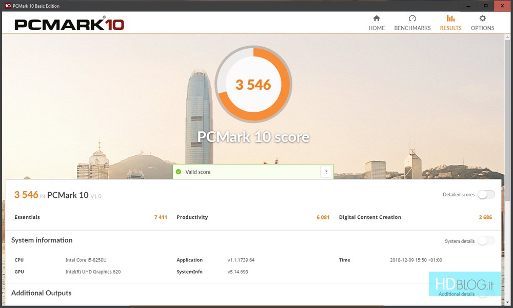Click the GPU value Intel(R) UHD Graphics 620
Viewport: 513px width, 308px height.
[x=93, y=272]
